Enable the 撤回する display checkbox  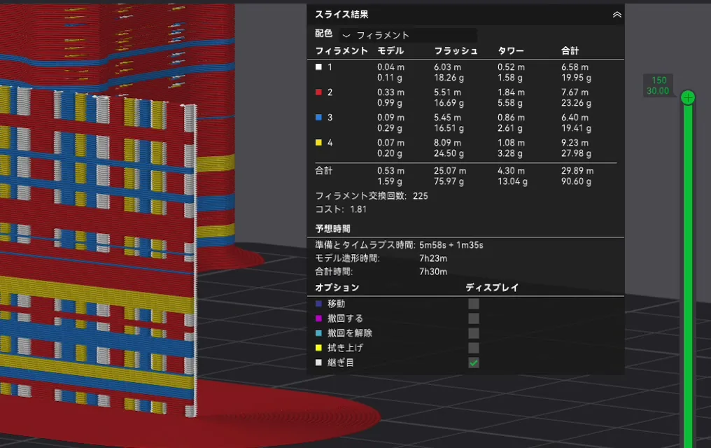tap(473, 318)
